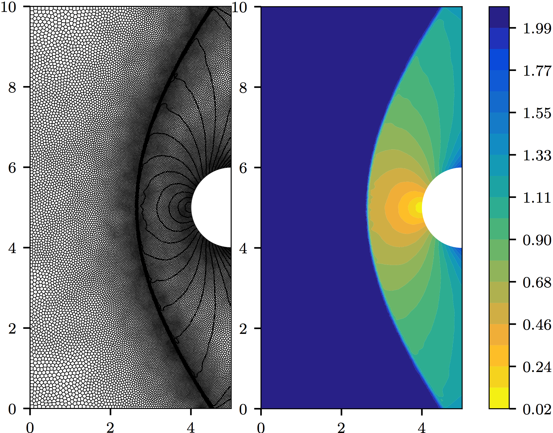Click the x-axis label 0 of contour plot

pos(261,427)
